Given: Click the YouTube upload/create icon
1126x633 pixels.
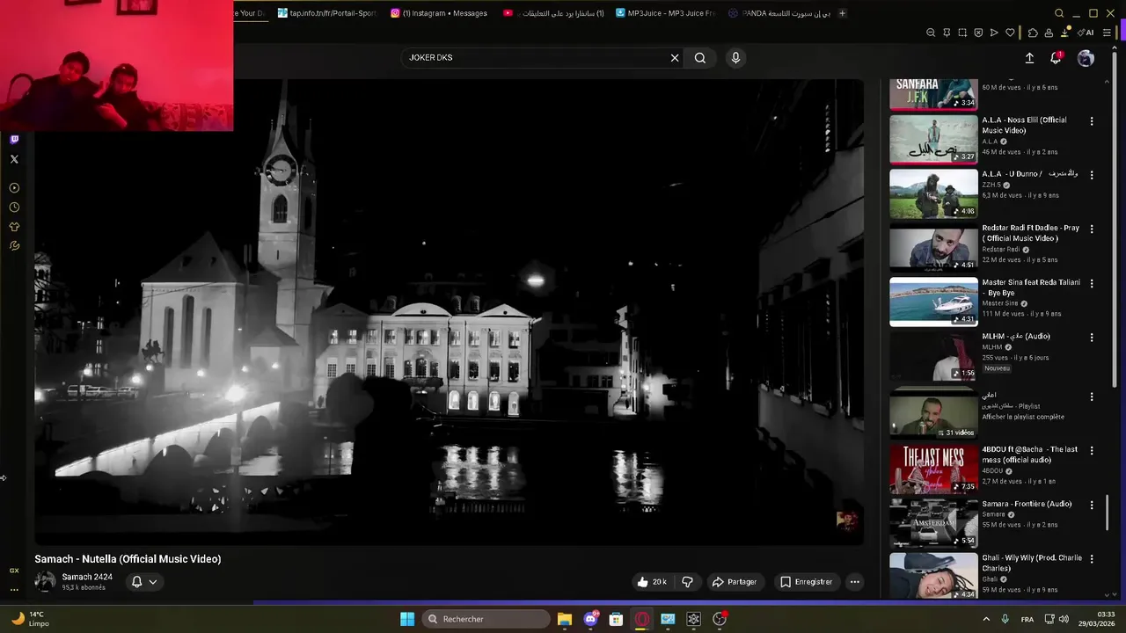Looking at the screenshot, I should pyautogui.click(x=1029, y=58).
